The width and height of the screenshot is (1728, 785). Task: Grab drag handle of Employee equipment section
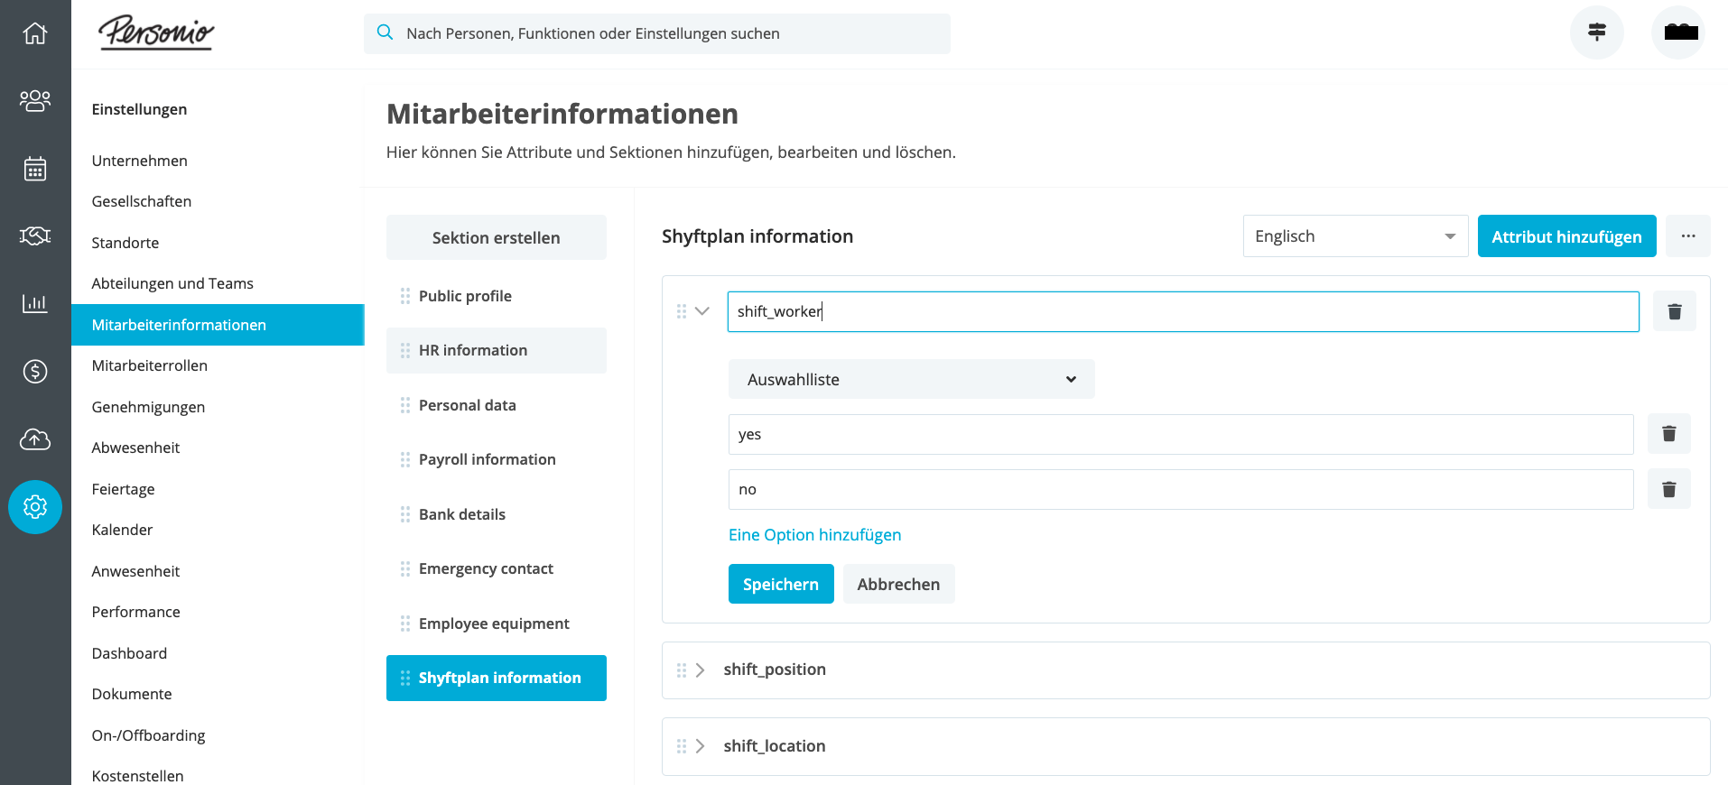tap(405, 623)
